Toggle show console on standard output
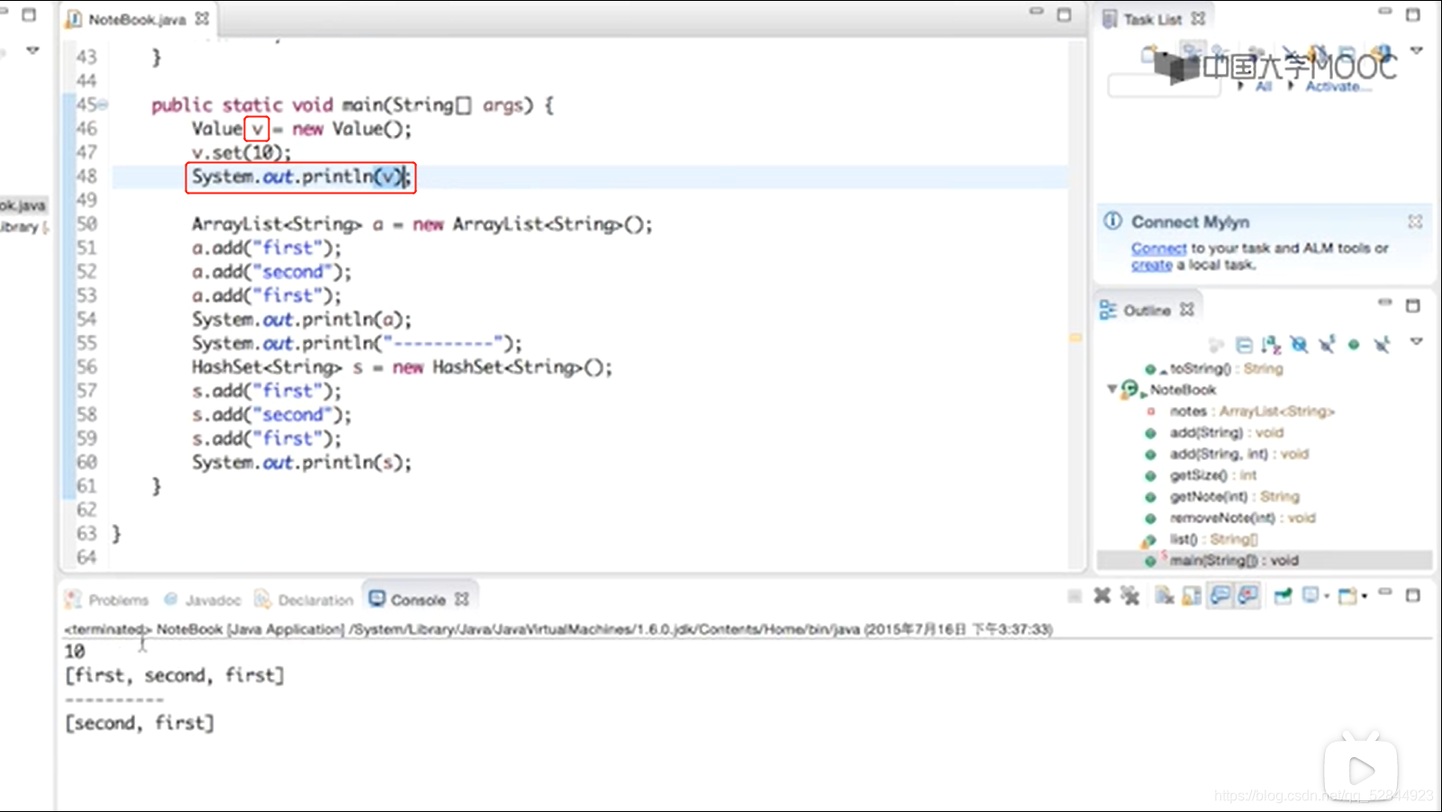Screen dimensions: 1442x812 (1220, 596)
